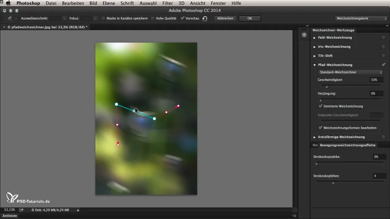The height and width of the screenshot is (219, 390).
Task: Select the cyan path start point
Action: click(x=116, y=104)
